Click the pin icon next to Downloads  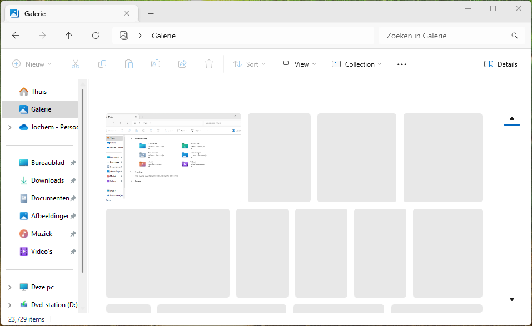(73, 180)
